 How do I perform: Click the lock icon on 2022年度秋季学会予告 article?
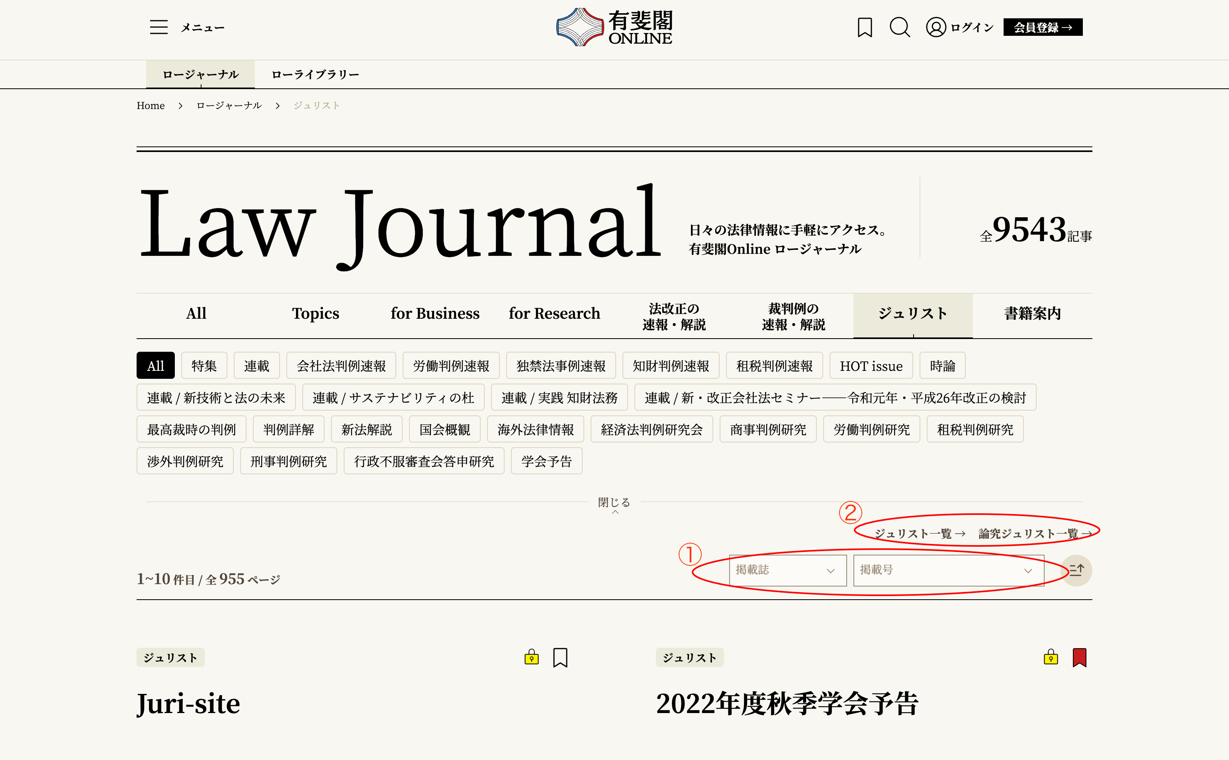[x=1051, y=657]
